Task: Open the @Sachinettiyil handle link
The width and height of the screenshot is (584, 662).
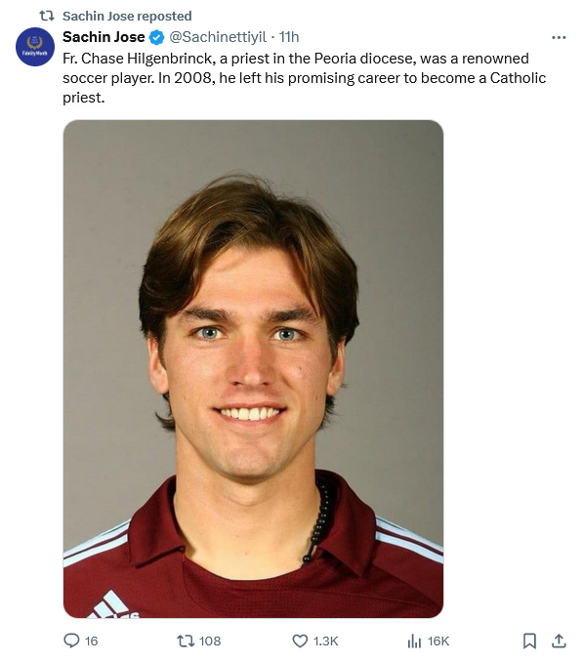Action: [x=218, y=37]
